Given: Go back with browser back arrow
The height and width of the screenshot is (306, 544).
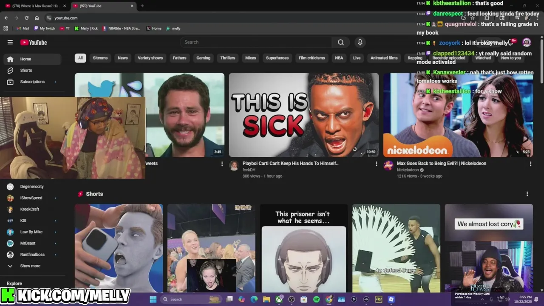Looking at the screenshot, I should click(6, 18).
